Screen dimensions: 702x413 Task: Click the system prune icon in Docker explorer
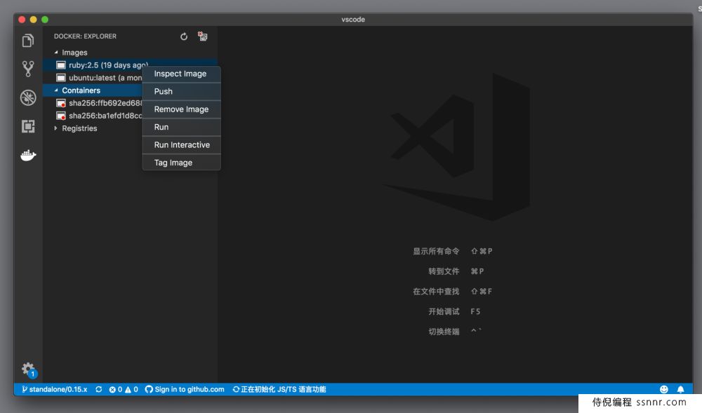coord(202,36)
